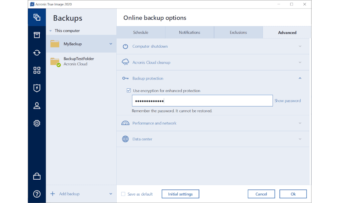
Task: Click the Online backup options heading
Action: click(155, 18)
